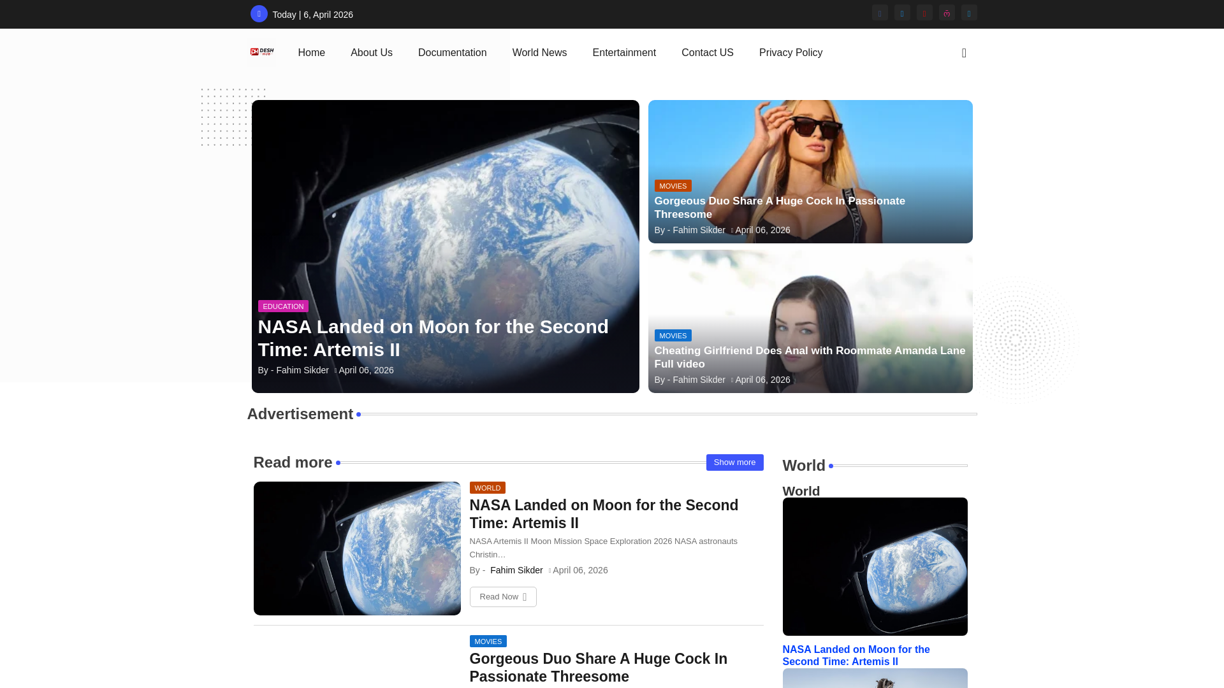The width and height of the screenshot is (1224, 688).
Task: Open the search icon in the navigation bar
Action: point(964,53)
